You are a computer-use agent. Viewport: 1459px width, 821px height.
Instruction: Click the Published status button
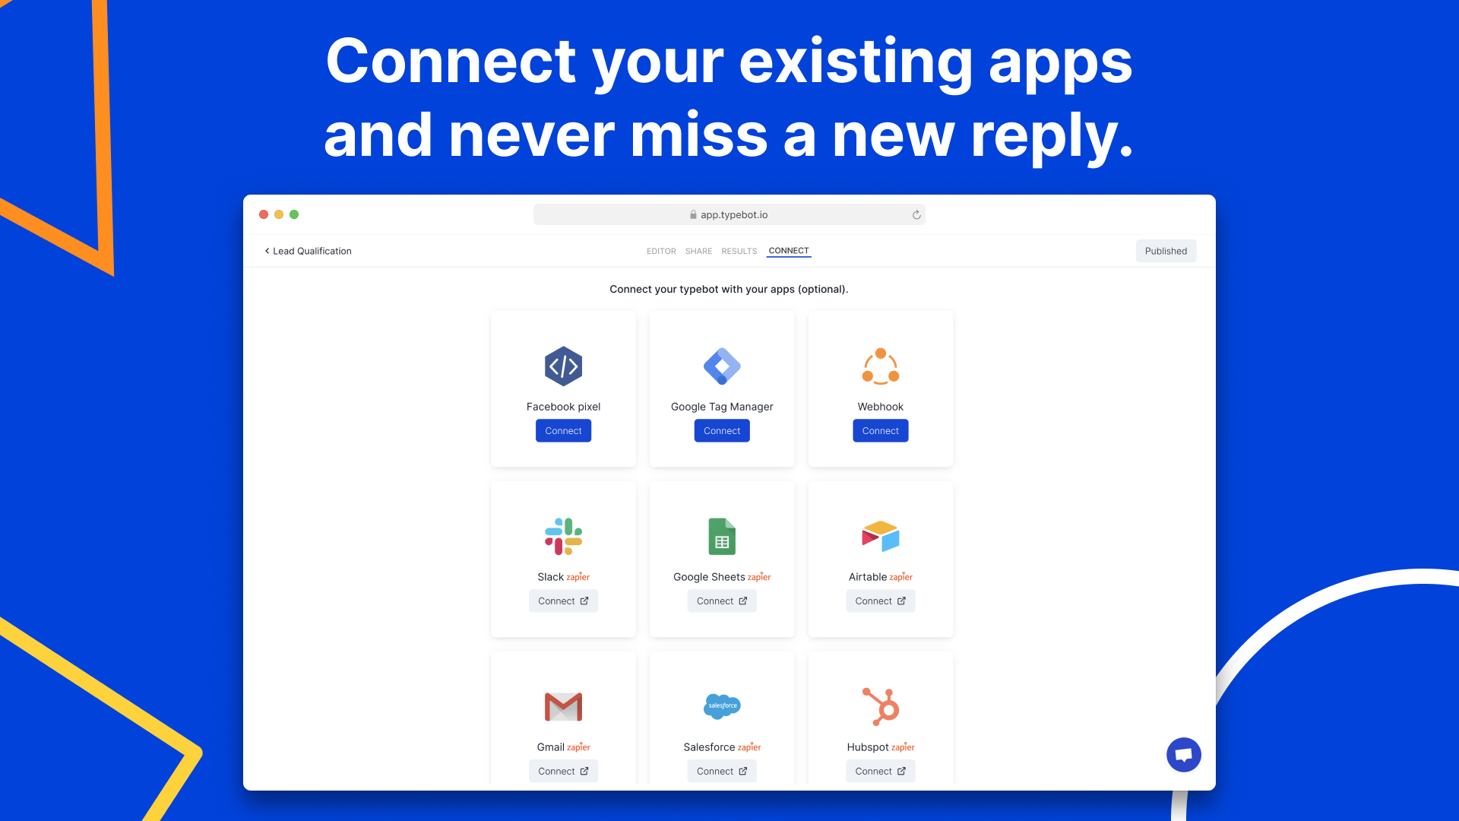click(x=1166, y=251)
